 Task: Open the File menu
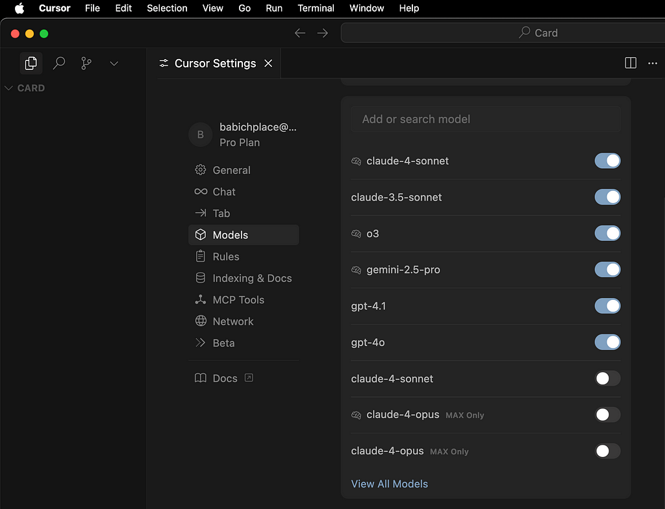click(x=92, y=8)
